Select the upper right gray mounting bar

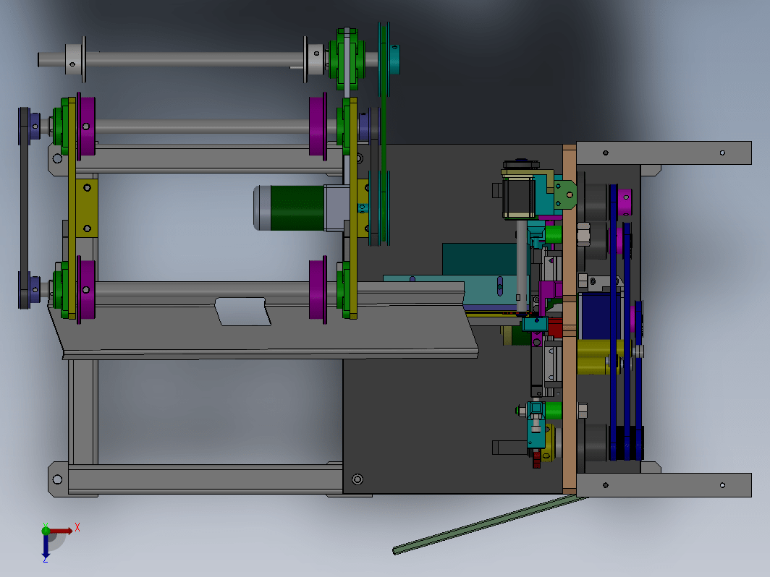(x=664, y=153)
